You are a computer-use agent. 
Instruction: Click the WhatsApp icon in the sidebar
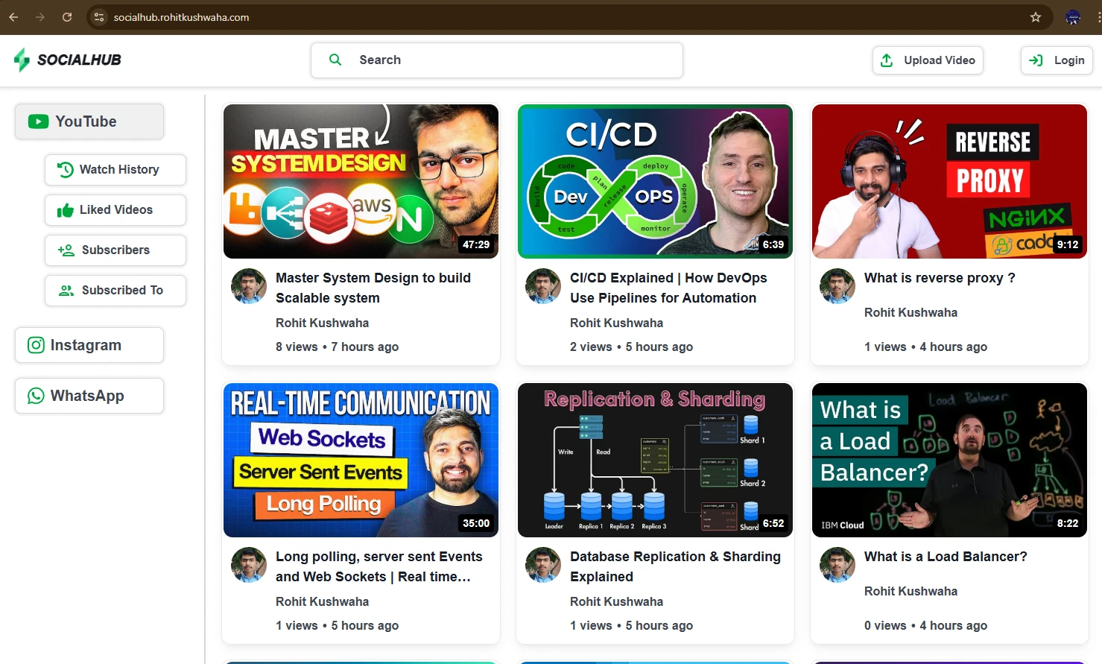(36, 396)
